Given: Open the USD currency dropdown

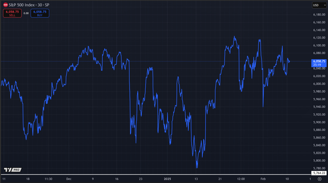Looking at the screenshot, I should [319, 5].
